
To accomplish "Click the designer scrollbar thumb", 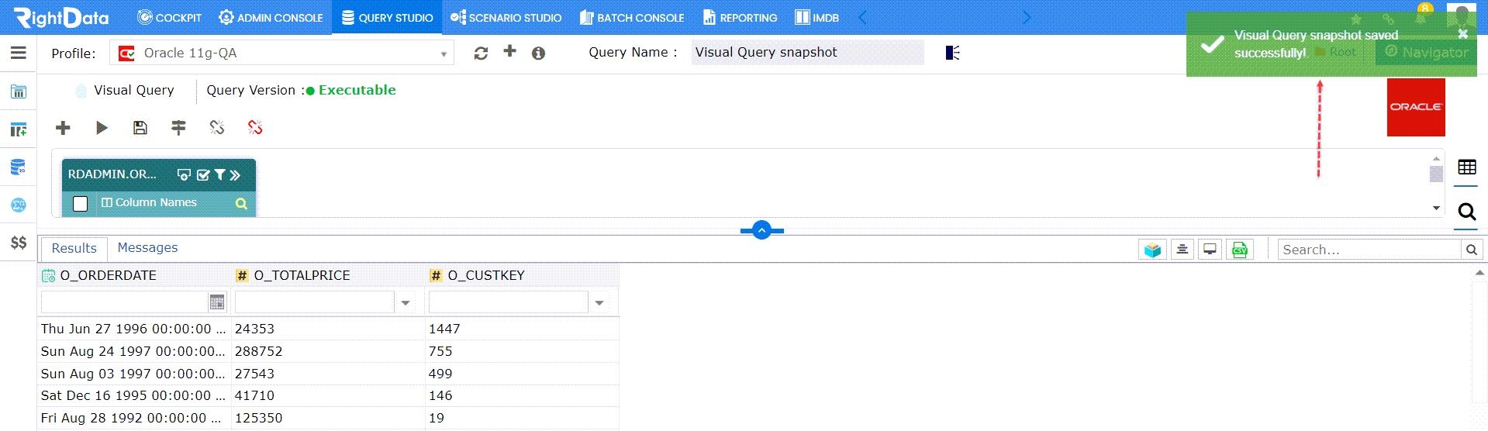I will (x=1436, y=174).
